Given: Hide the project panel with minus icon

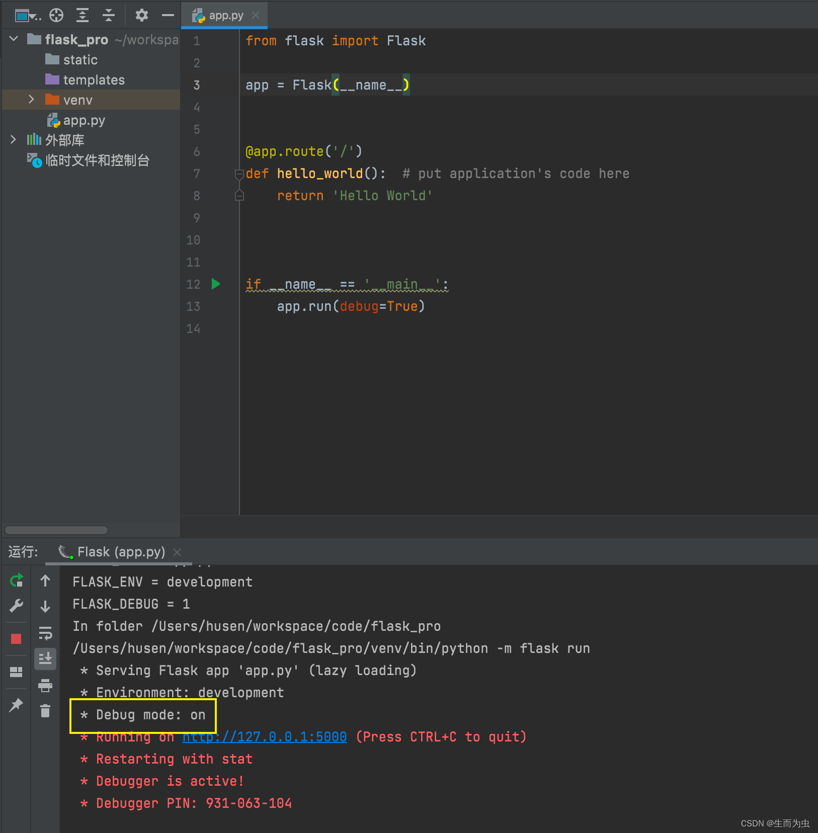Looking at the screenshot, I should click(168, 16).
